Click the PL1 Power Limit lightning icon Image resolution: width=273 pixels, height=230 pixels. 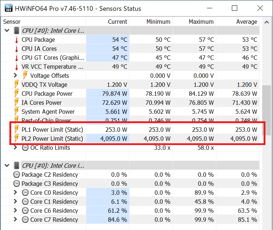tap(17, 130)
